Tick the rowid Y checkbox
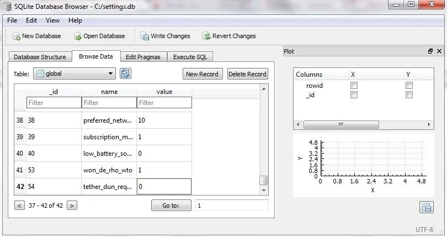Image resolution: width=447 pixels, height=237 pixels. tap(409, 86)
